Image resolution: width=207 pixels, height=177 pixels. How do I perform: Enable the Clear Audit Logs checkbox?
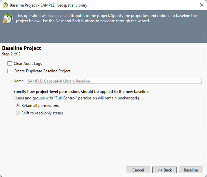10,64
